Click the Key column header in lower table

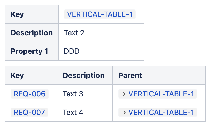click(17, 75)
